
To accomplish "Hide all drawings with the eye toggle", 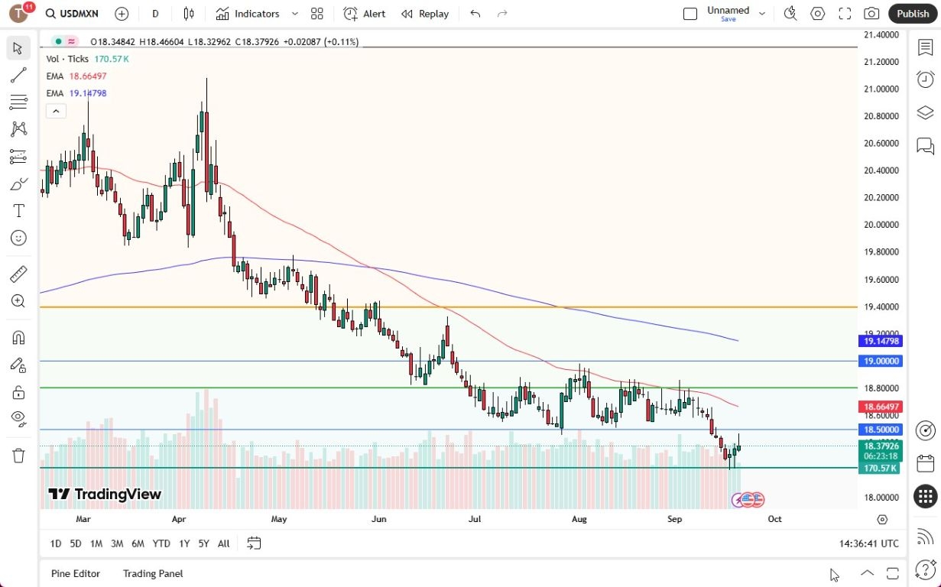I will pos(18,419).
